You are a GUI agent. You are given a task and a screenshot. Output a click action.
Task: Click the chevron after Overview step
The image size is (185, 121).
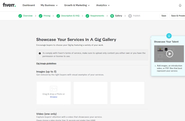(x=36, y=16)
